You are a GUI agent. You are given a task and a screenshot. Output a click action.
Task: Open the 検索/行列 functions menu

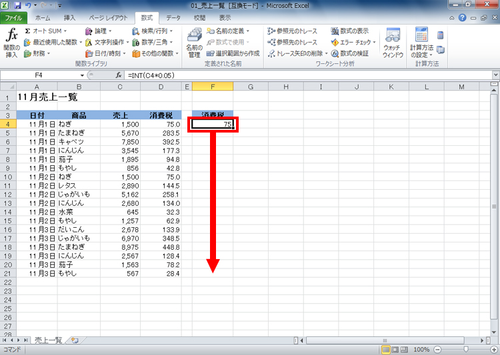click(x=153, y=31)
